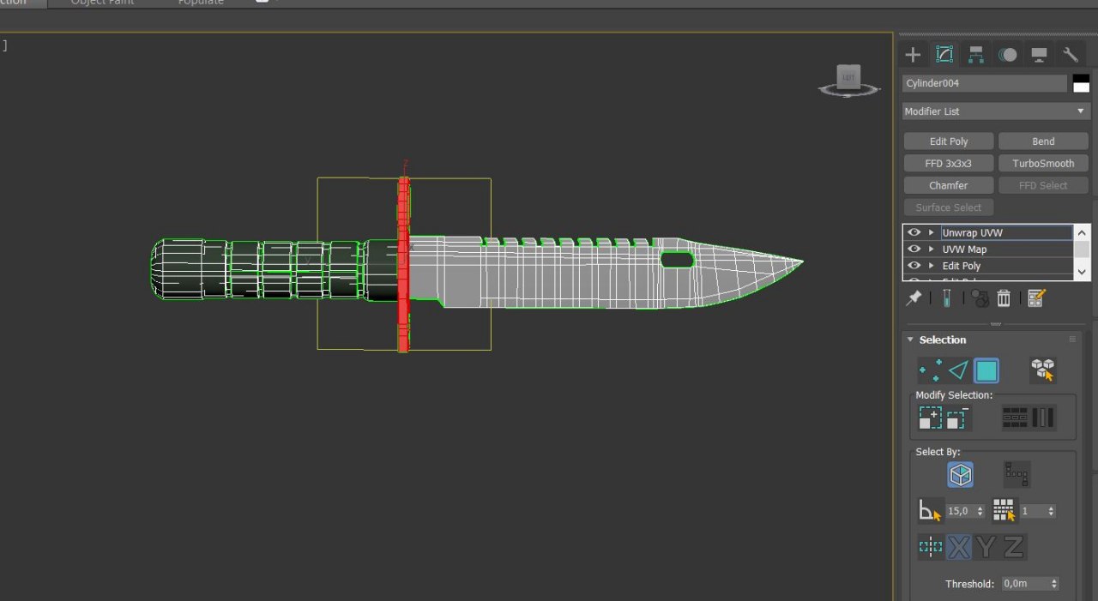1098x601 pixels.
Task: Hide the Unwrap UVW modifier via eye
Action: click(x=914, y=232)
